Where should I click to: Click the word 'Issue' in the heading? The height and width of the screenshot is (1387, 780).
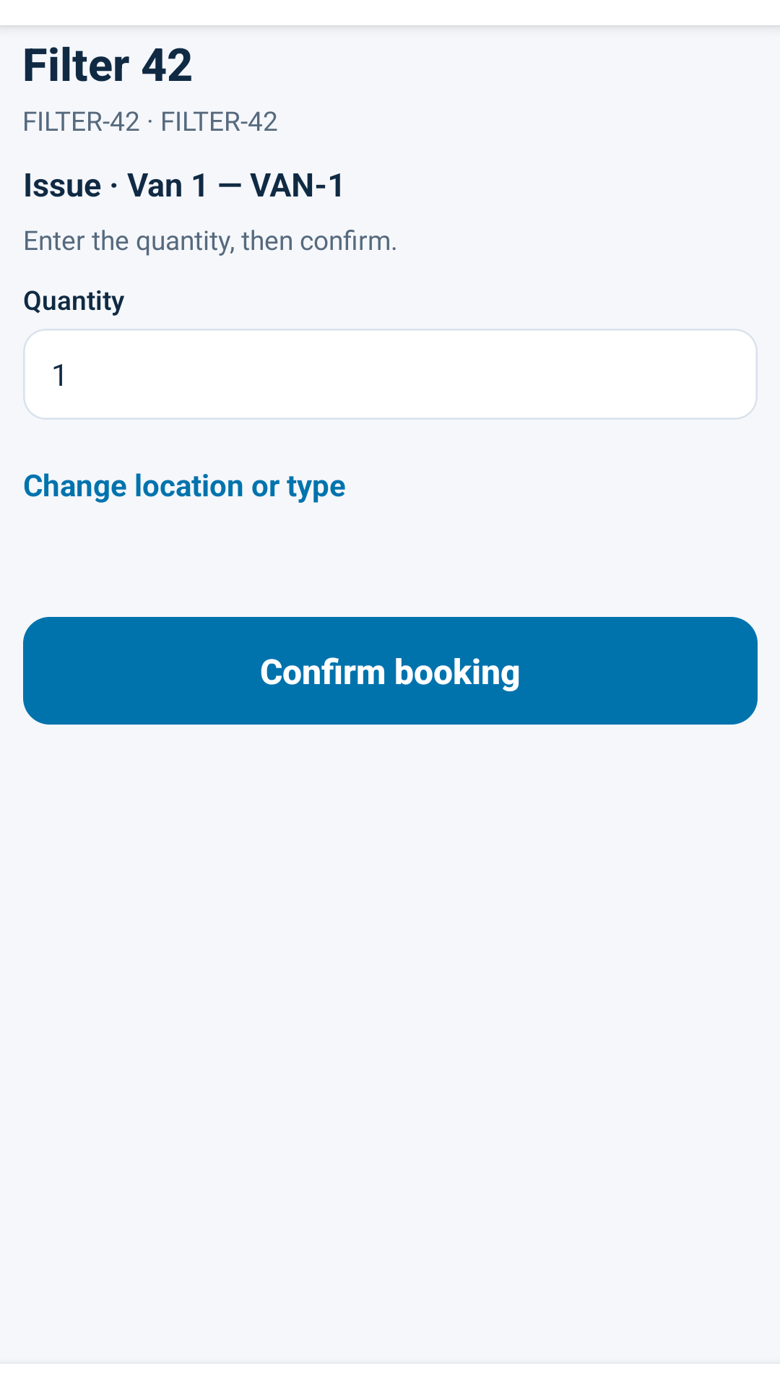point(62,186)
